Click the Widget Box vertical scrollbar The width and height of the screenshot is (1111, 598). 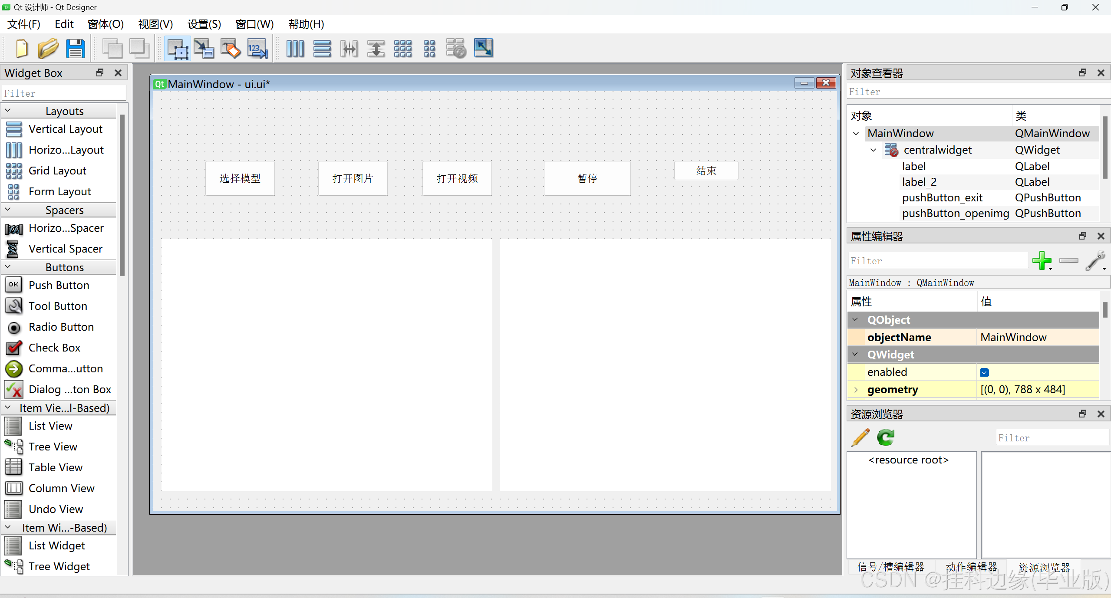coord(122,195)
